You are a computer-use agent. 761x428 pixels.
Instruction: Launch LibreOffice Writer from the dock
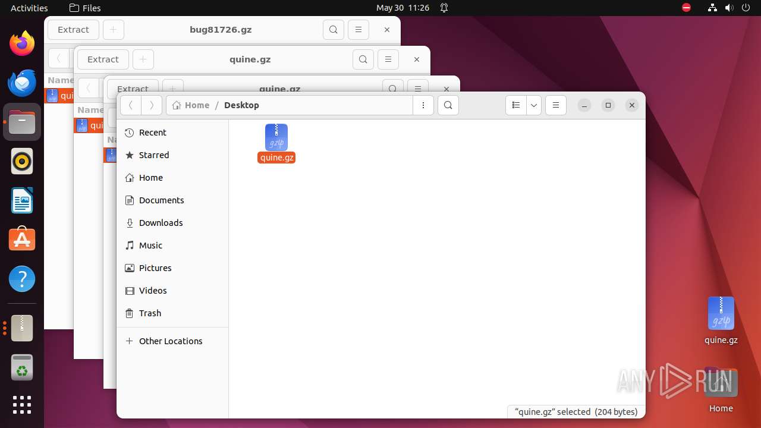pos(22,200)
